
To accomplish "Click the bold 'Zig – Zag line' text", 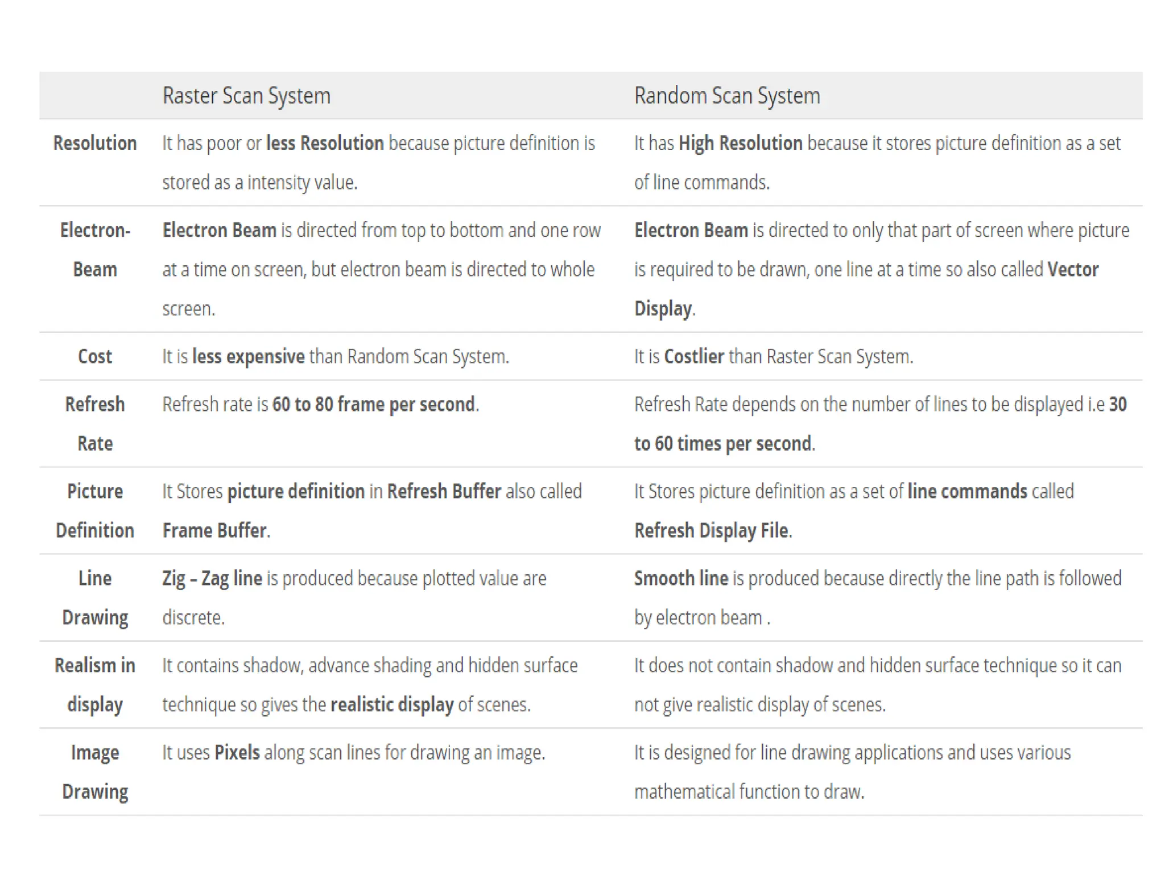I will click(x=212, y=579).
